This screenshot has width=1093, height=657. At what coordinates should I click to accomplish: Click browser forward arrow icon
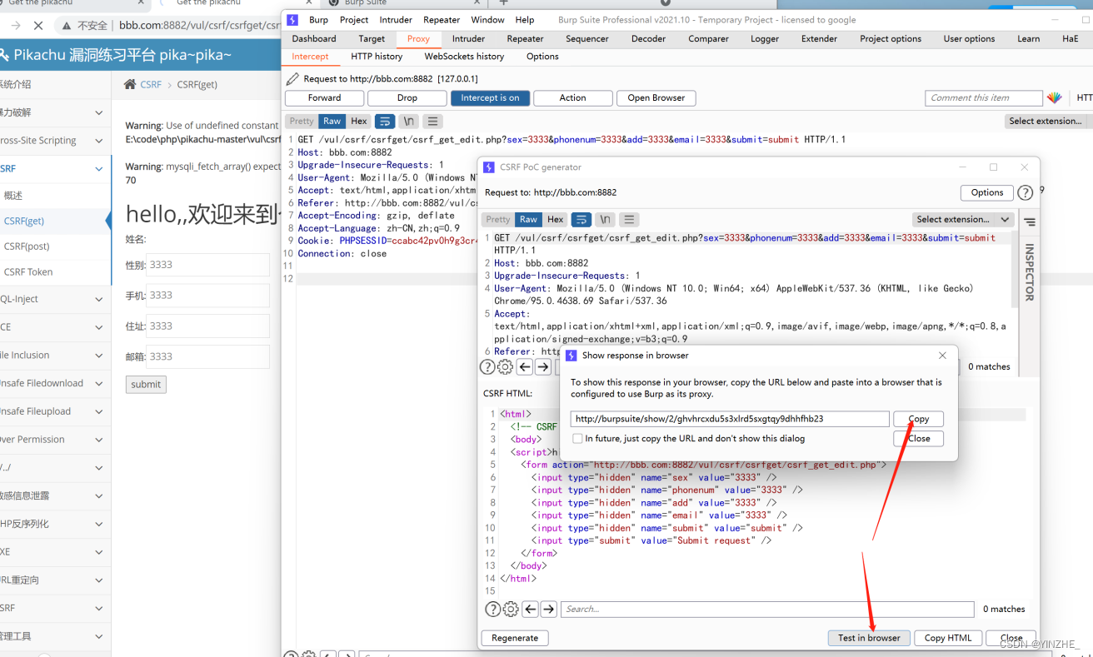[17, 26]
